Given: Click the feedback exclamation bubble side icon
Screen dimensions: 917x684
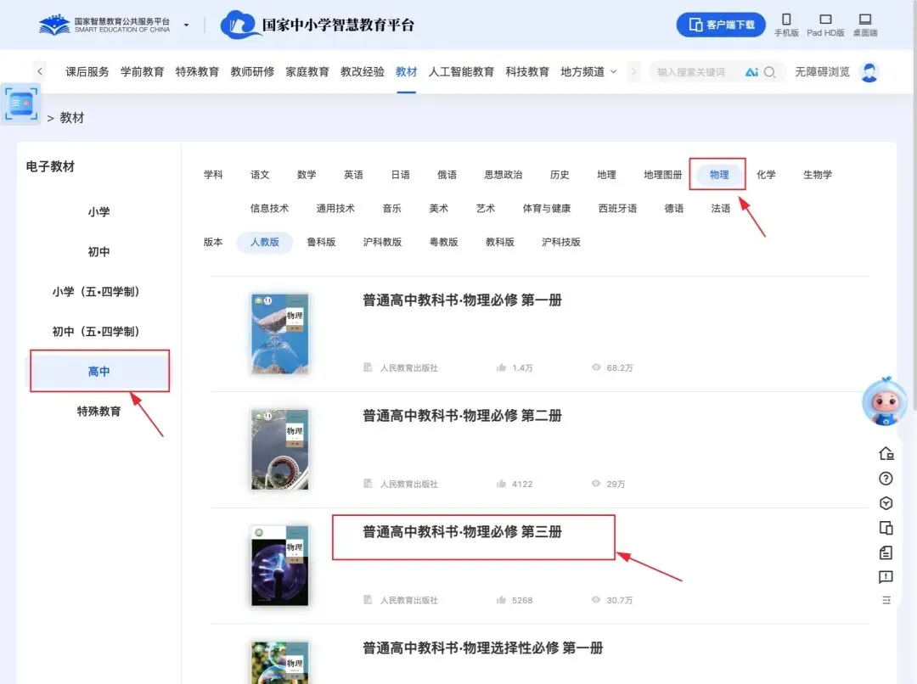Looking at the screenshot, I should [886, 577].
